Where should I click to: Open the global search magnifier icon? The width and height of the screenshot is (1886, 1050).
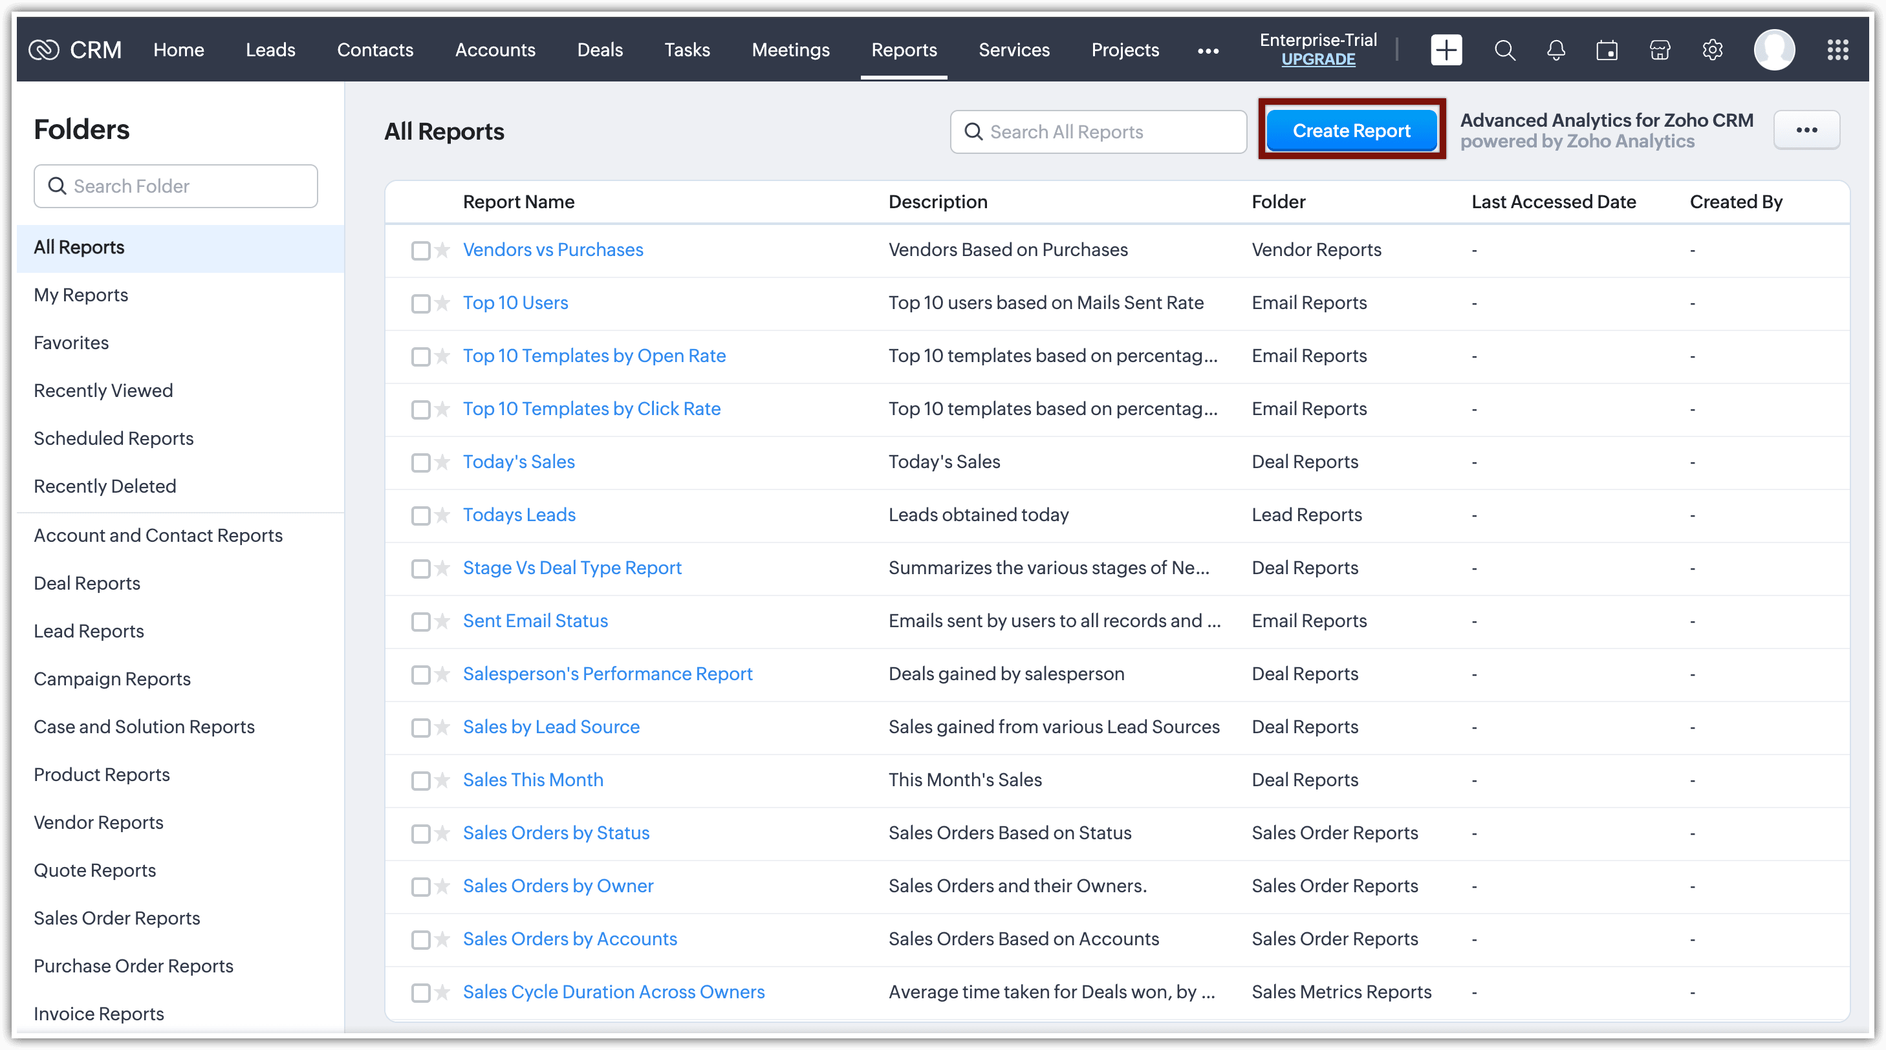(1504, 50)
